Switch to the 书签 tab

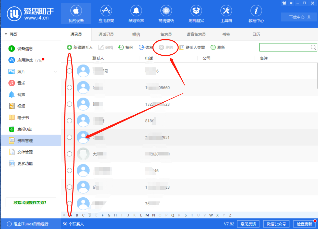point(226,34)
